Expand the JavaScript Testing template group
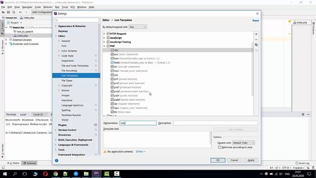This screenshot has width=316, height=178. (104, 42)
